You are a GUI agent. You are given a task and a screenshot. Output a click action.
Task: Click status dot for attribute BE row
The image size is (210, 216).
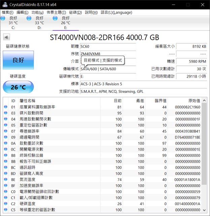click(5, 180)
